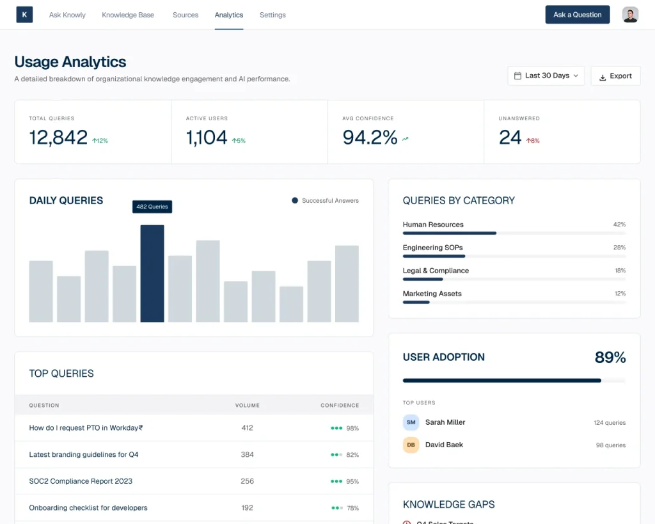Click the DB avatar for David Baek
The height and width of the screenshot is (524, 655).
[x=411, y=445]
